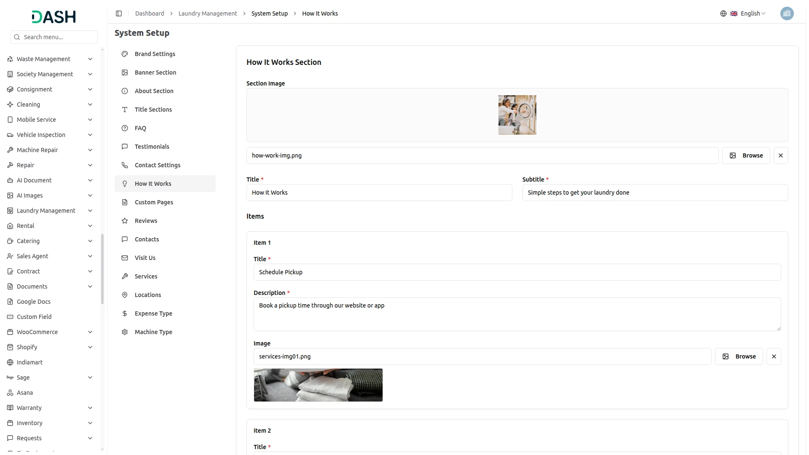Click the folded laundry image thumbnail

(x=318, y=385)
